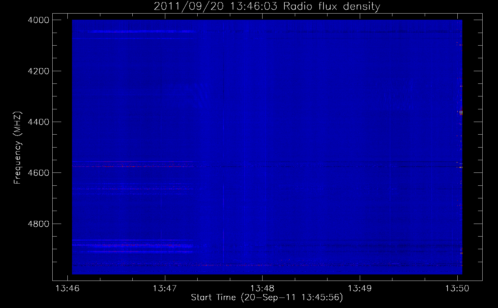Click the 13:47 time tick label

pyautogui.click(x=165, y=288)
